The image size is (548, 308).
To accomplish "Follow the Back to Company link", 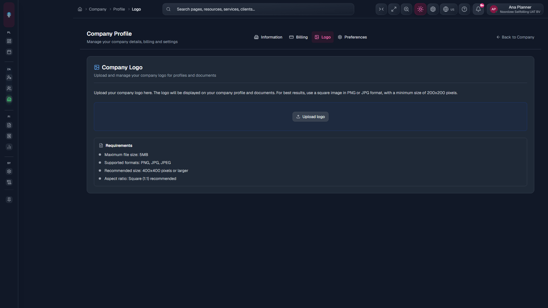I will [x=515, y=37].
